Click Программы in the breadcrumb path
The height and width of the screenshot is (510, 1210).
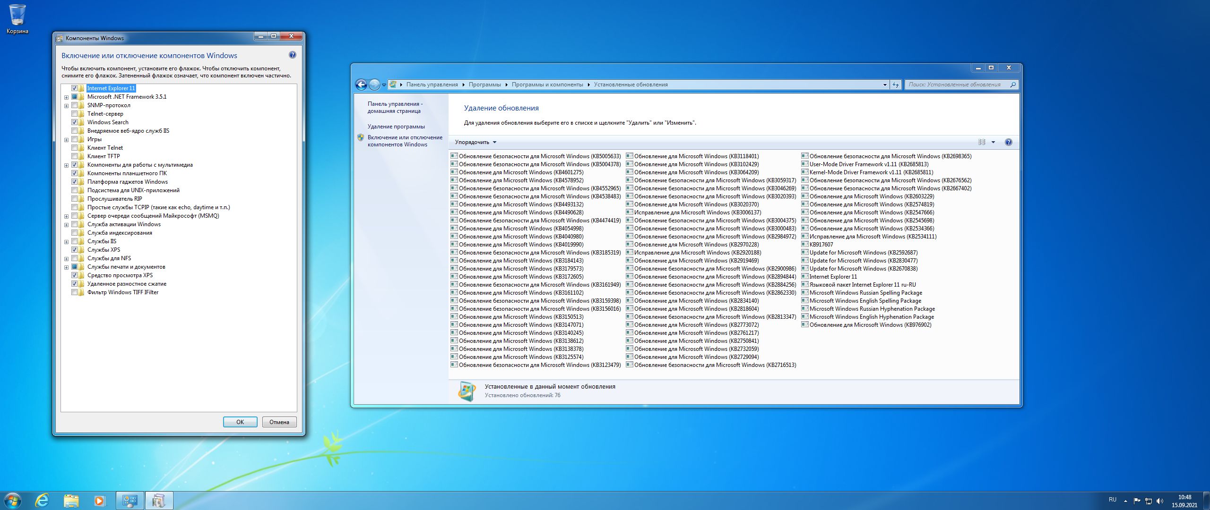click(484, 85)
